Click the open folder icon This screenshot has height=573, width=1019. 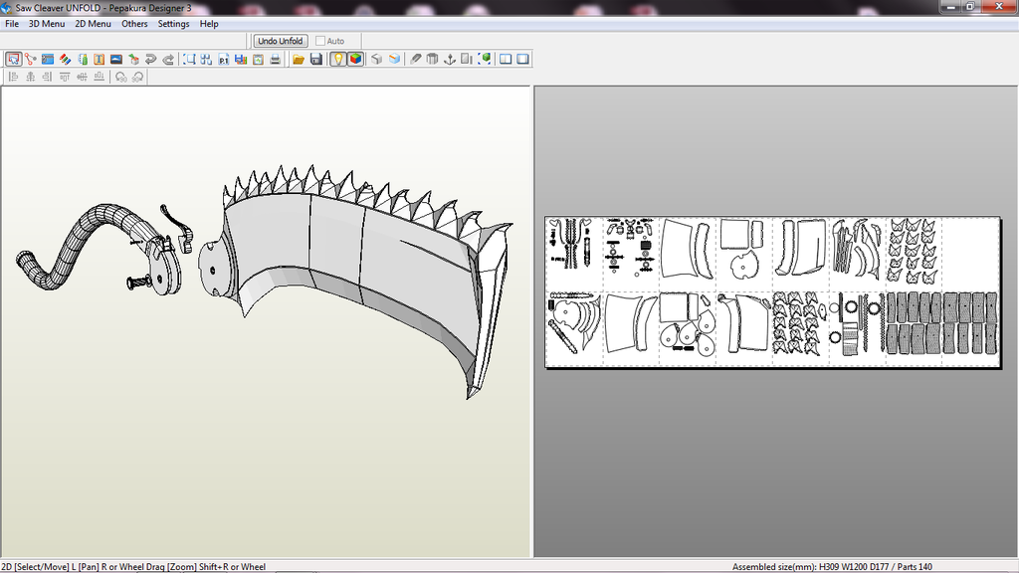[x=299, y=60]
